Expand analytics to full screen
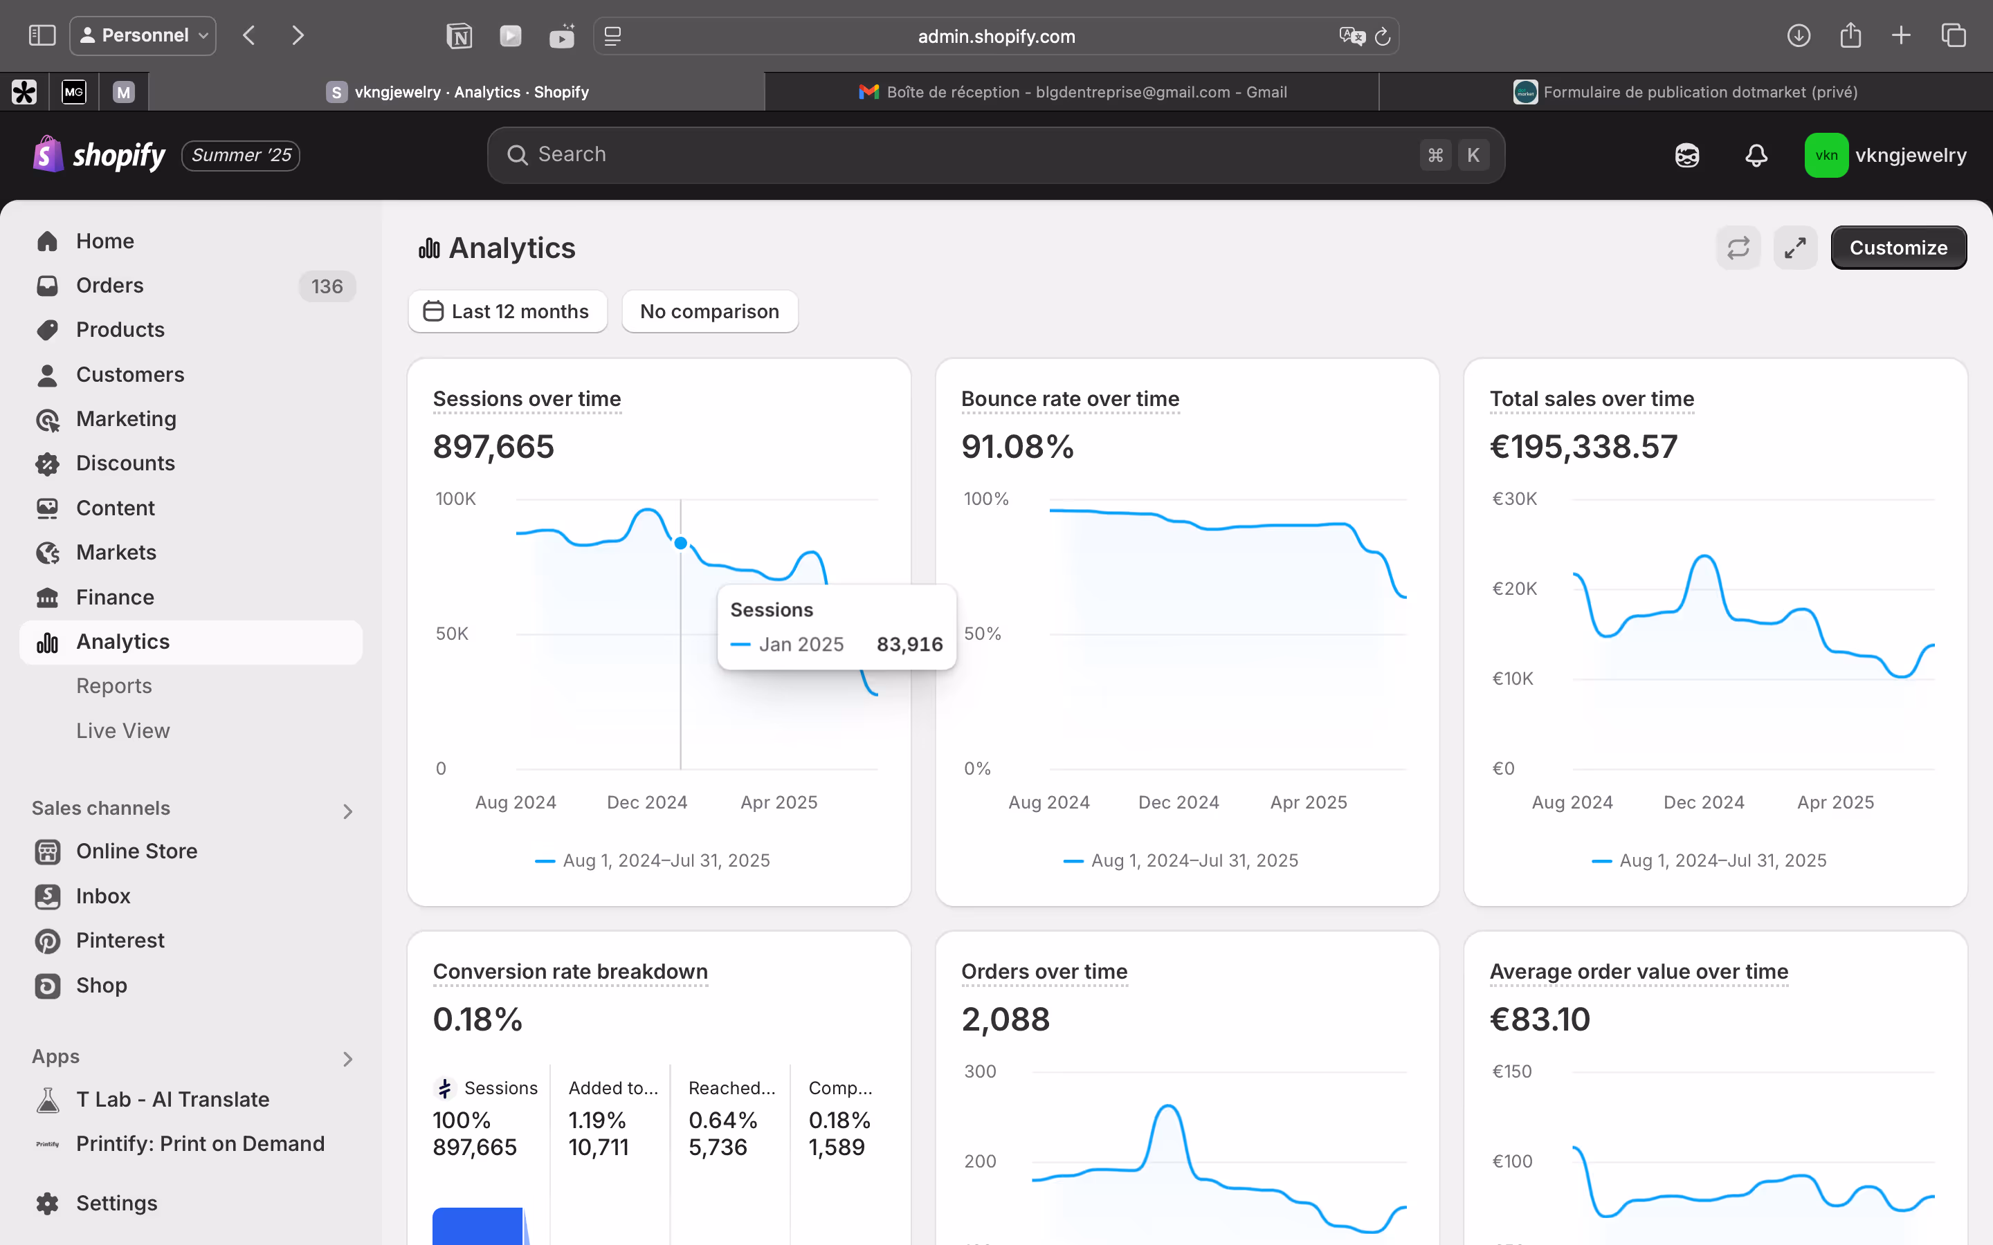1993x1245 pixels. coord(1794,248)
